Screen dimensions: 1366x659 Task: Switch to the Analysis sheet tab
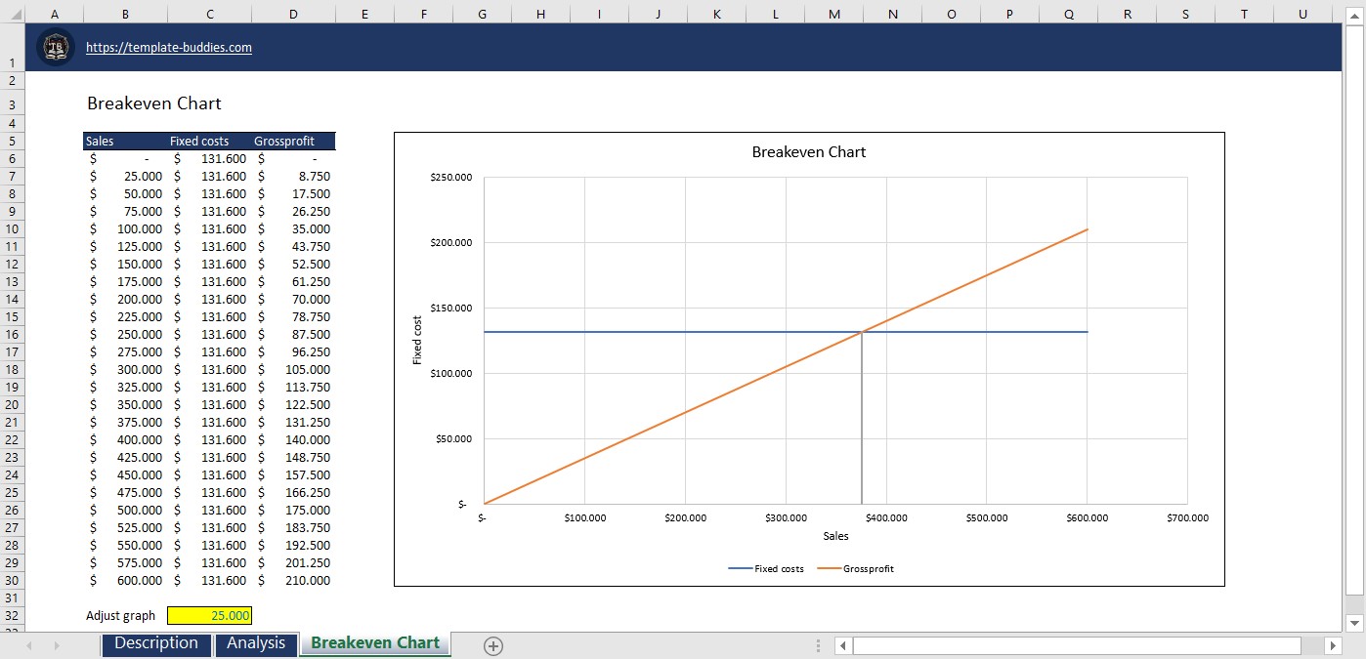(256, 643)
